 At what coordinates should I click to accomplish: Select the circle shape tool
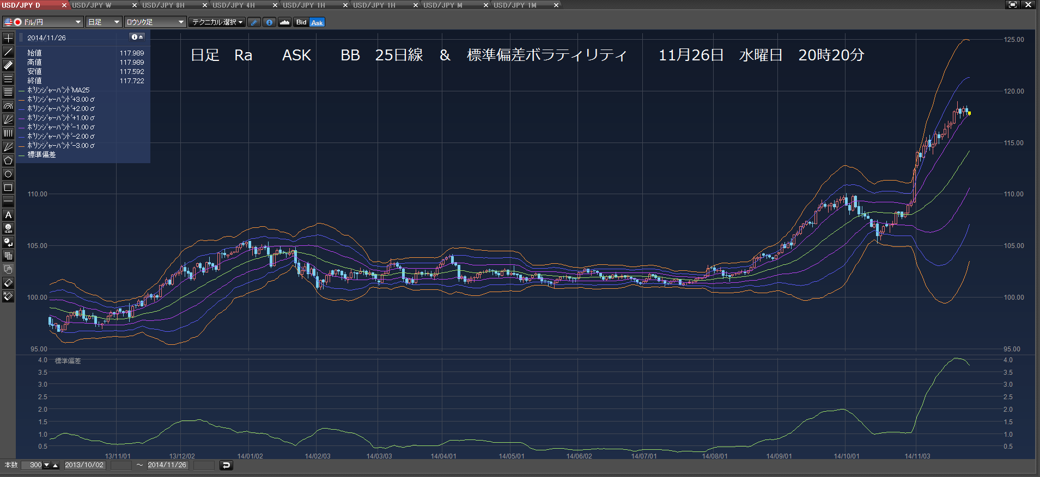[8, 174]
